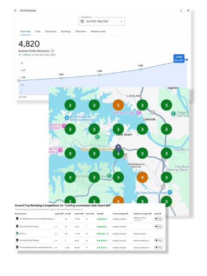Click the Additional Categories info icon
Image resolution: width=207 pixels, height=276 pixels.
click(150, 214)
